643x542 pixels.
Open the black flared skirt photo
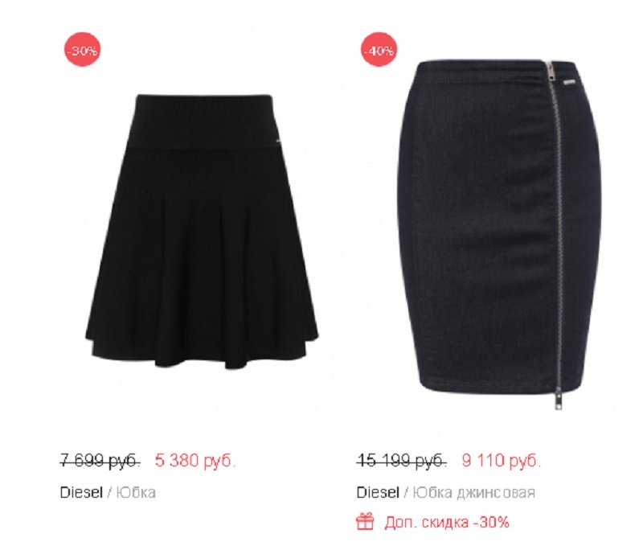[202, 232]
